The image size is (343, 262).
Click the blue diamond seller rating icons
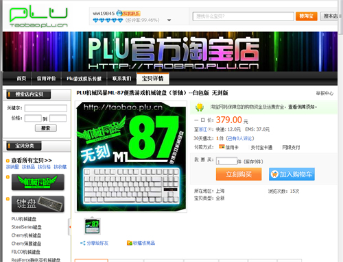coord(108,20)
